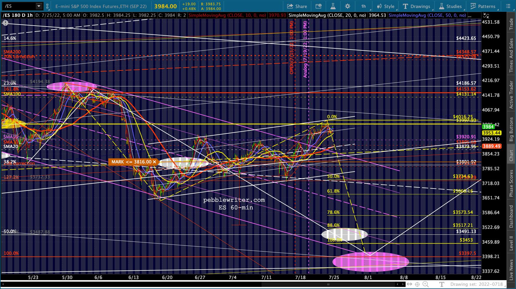Toggle the Active Trader side panel
Screen dimensions: 516x289
click(x=511, y=95)
